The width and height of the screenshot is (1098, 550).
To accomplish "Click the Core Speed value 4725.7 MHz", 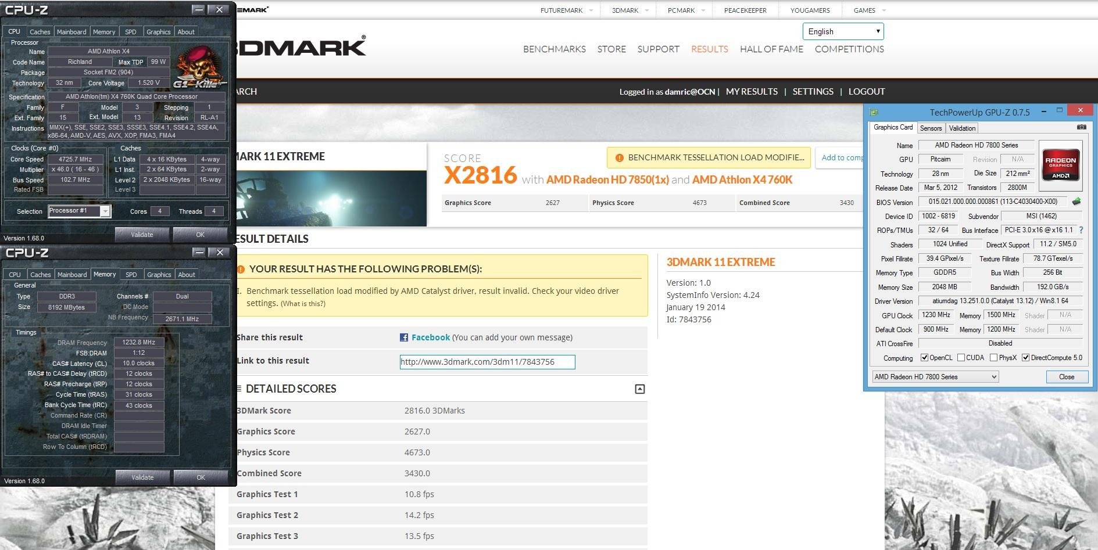I will 75,159.
